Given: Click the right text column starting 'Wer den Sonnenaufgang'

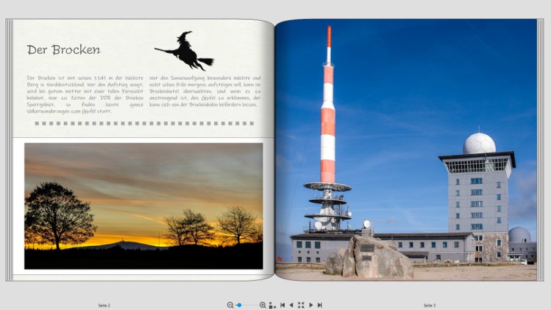Looking at the screenshot, I should point(205,91).
